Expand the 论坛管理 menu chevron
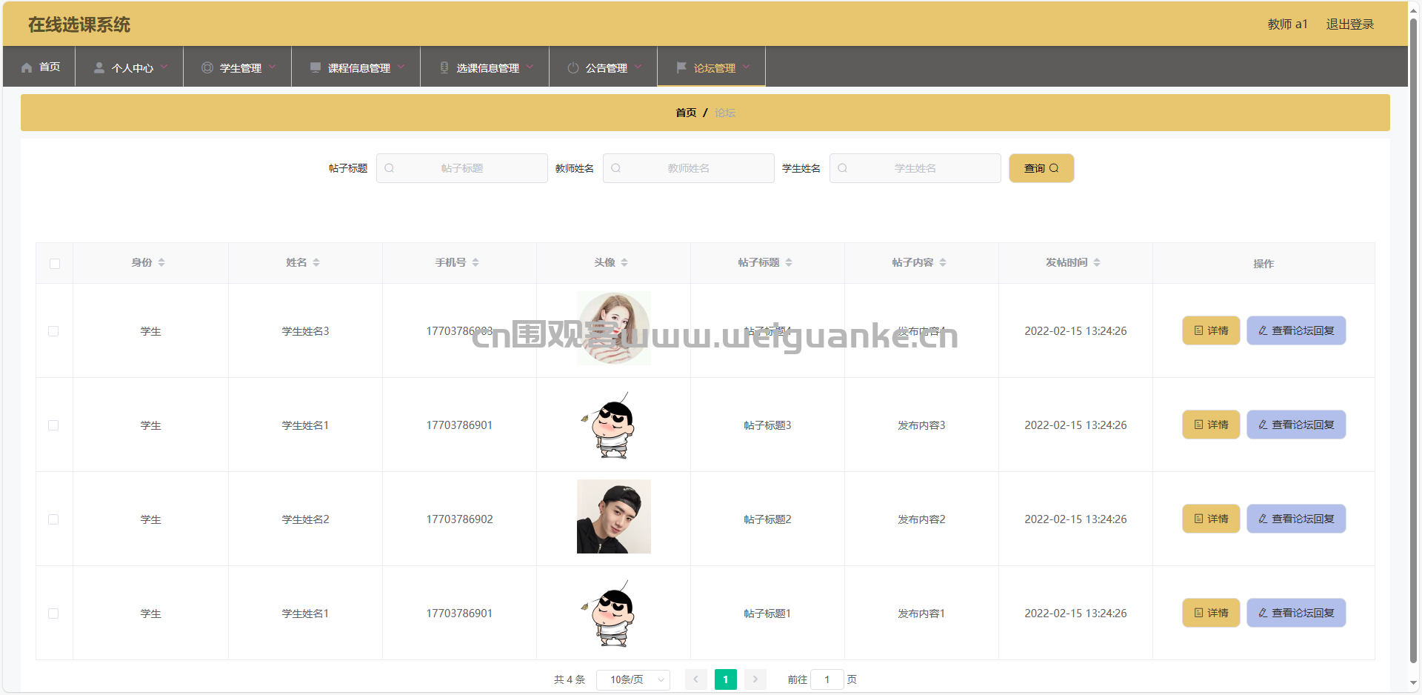Viewport: 1422px width, 695px height. [x=747, y=67]
